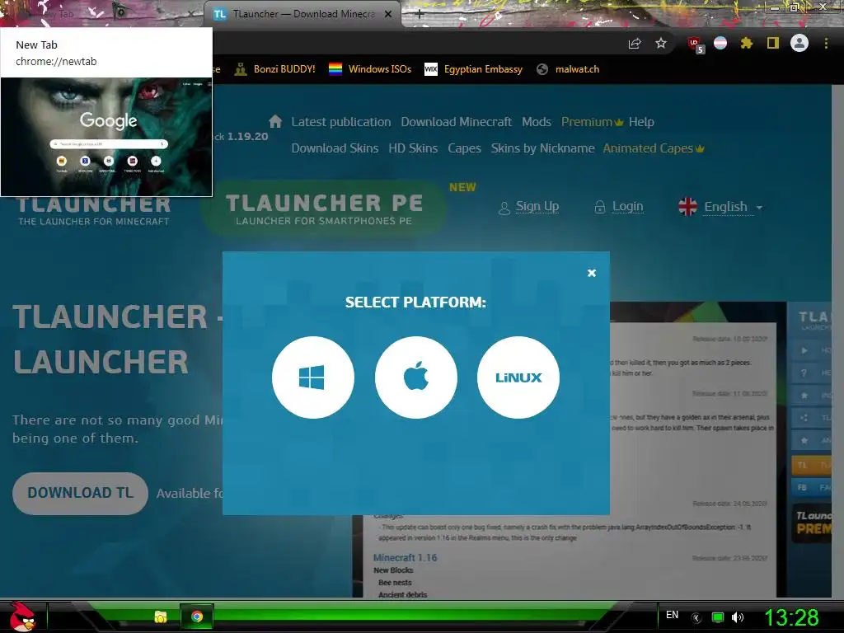Screen dimensions: 844x633
Task: Open the volume speaker tray icon
Action: coord(738,617)
